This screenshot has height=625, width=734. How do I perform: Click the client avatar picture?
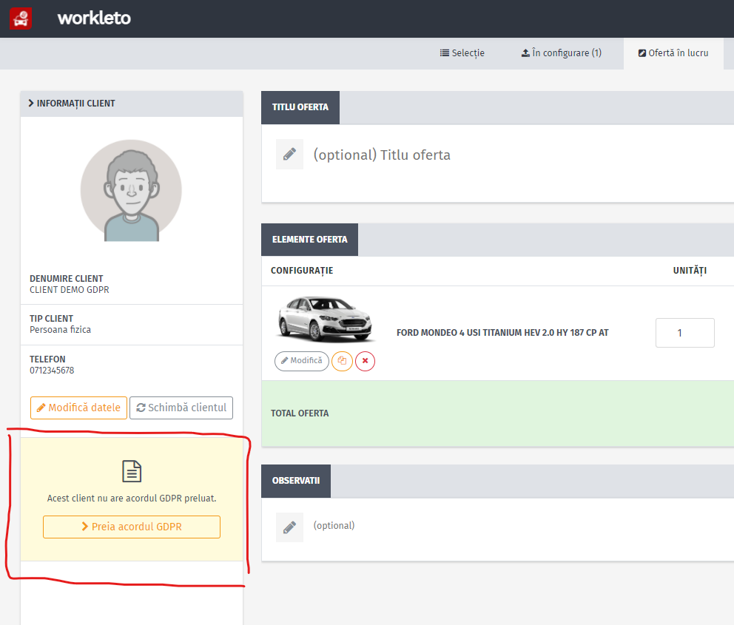click(x=131, y=190)
